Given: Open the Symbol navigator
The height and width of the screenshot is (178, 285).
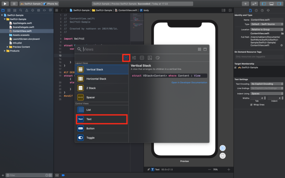Looking at the screenshot, I should (15, 10).
